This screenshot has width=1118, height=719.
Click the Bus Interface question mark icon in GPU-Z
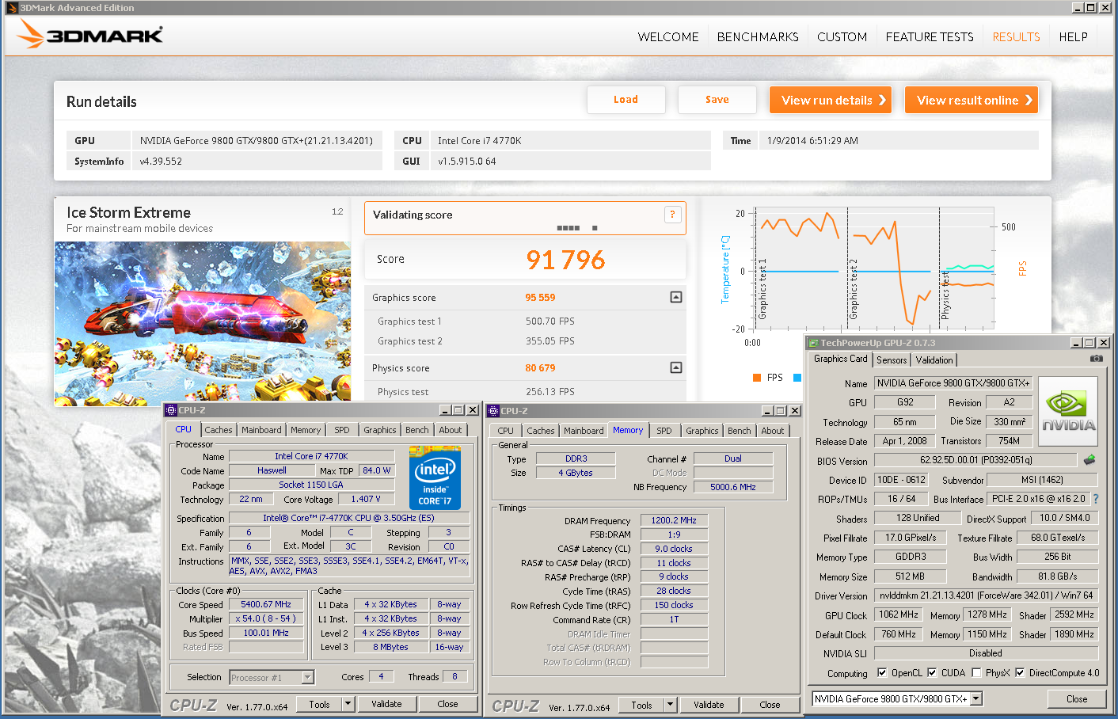coord(1096,499)
